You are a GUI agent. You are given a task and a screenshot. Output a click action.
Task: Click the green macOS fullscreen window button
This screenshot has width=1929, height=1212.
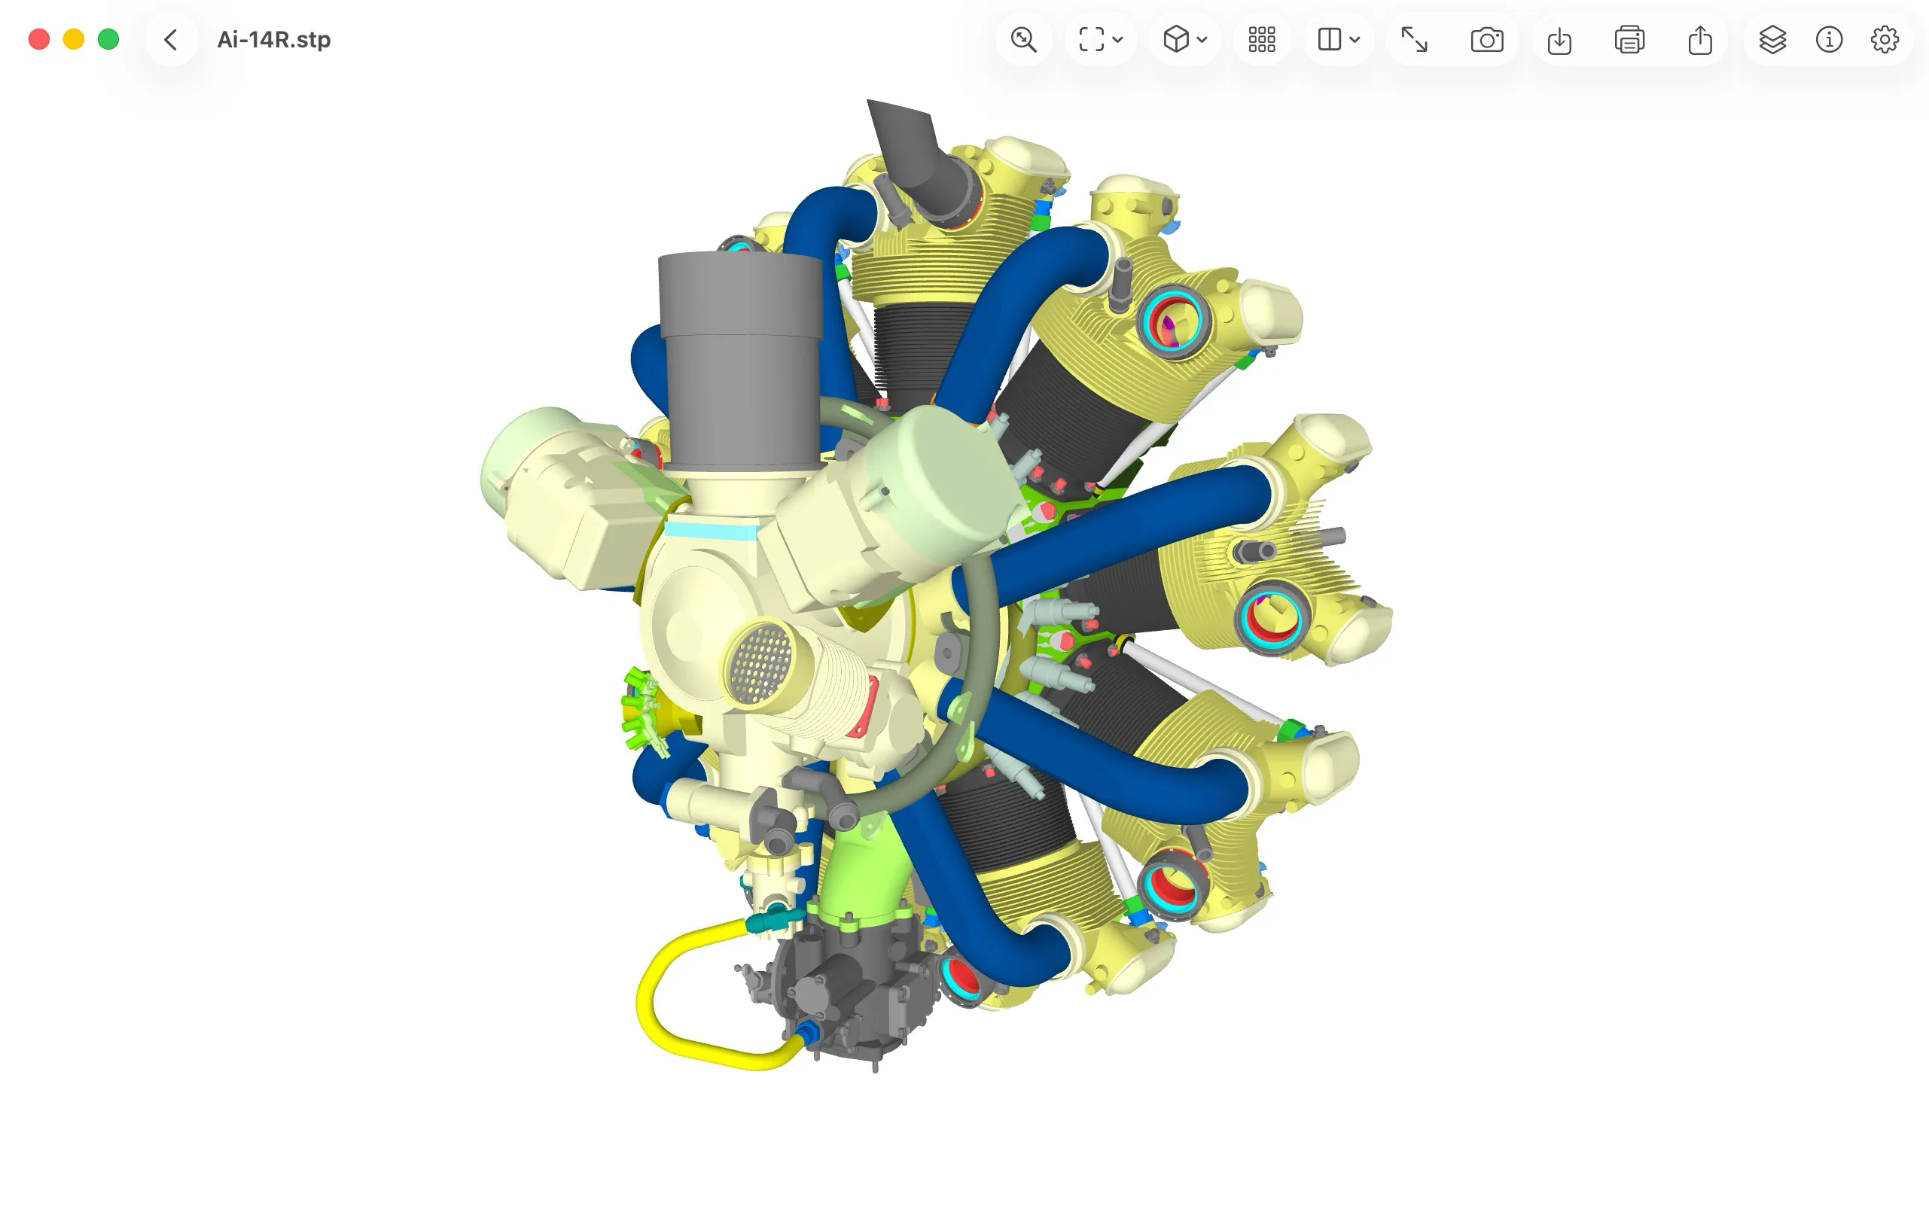[x=108, y=39]
